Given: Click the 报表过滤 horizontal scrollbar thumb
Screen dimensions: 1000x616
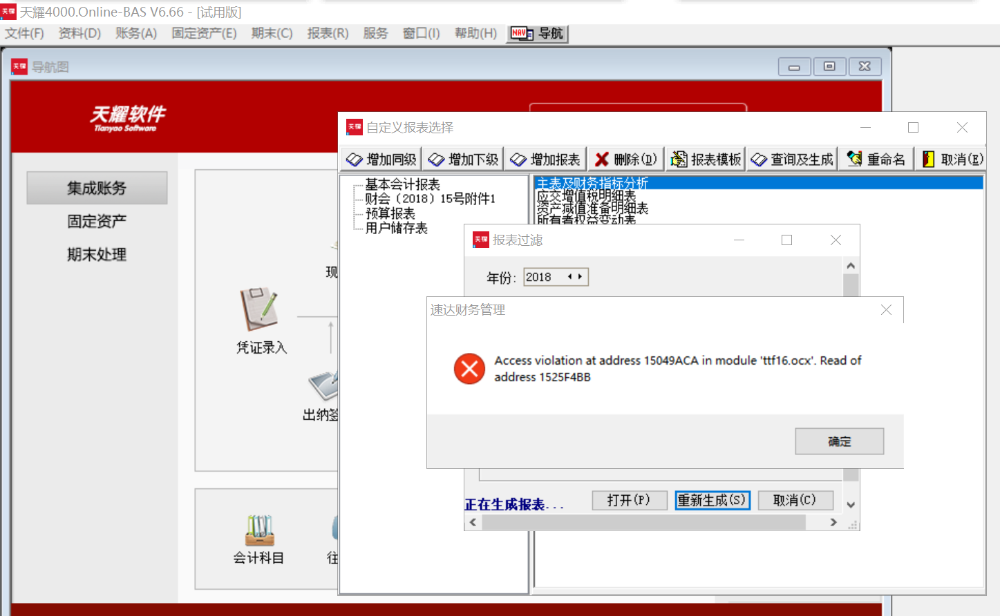Looking at the screenshot, I should click(x=644, y=523).
